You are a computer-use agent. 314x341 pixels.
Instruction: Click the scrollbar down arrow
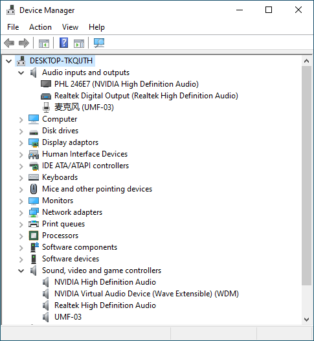click(307, 320)
